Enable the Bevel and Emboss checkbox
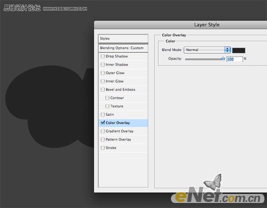Screen dimensions: 267x208 [103, 90]
